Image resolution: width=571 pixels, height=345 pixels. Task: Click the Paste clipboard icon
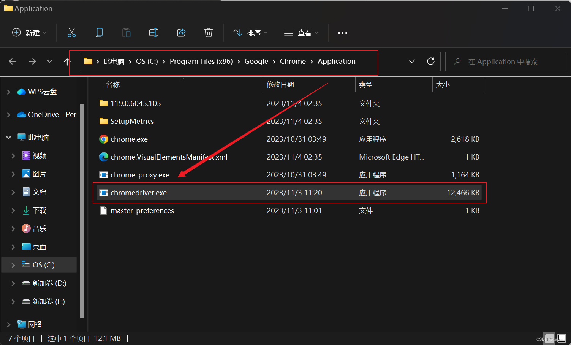point(127,33)
